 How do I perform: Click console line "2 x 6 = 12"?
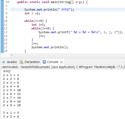pos(12,94)
